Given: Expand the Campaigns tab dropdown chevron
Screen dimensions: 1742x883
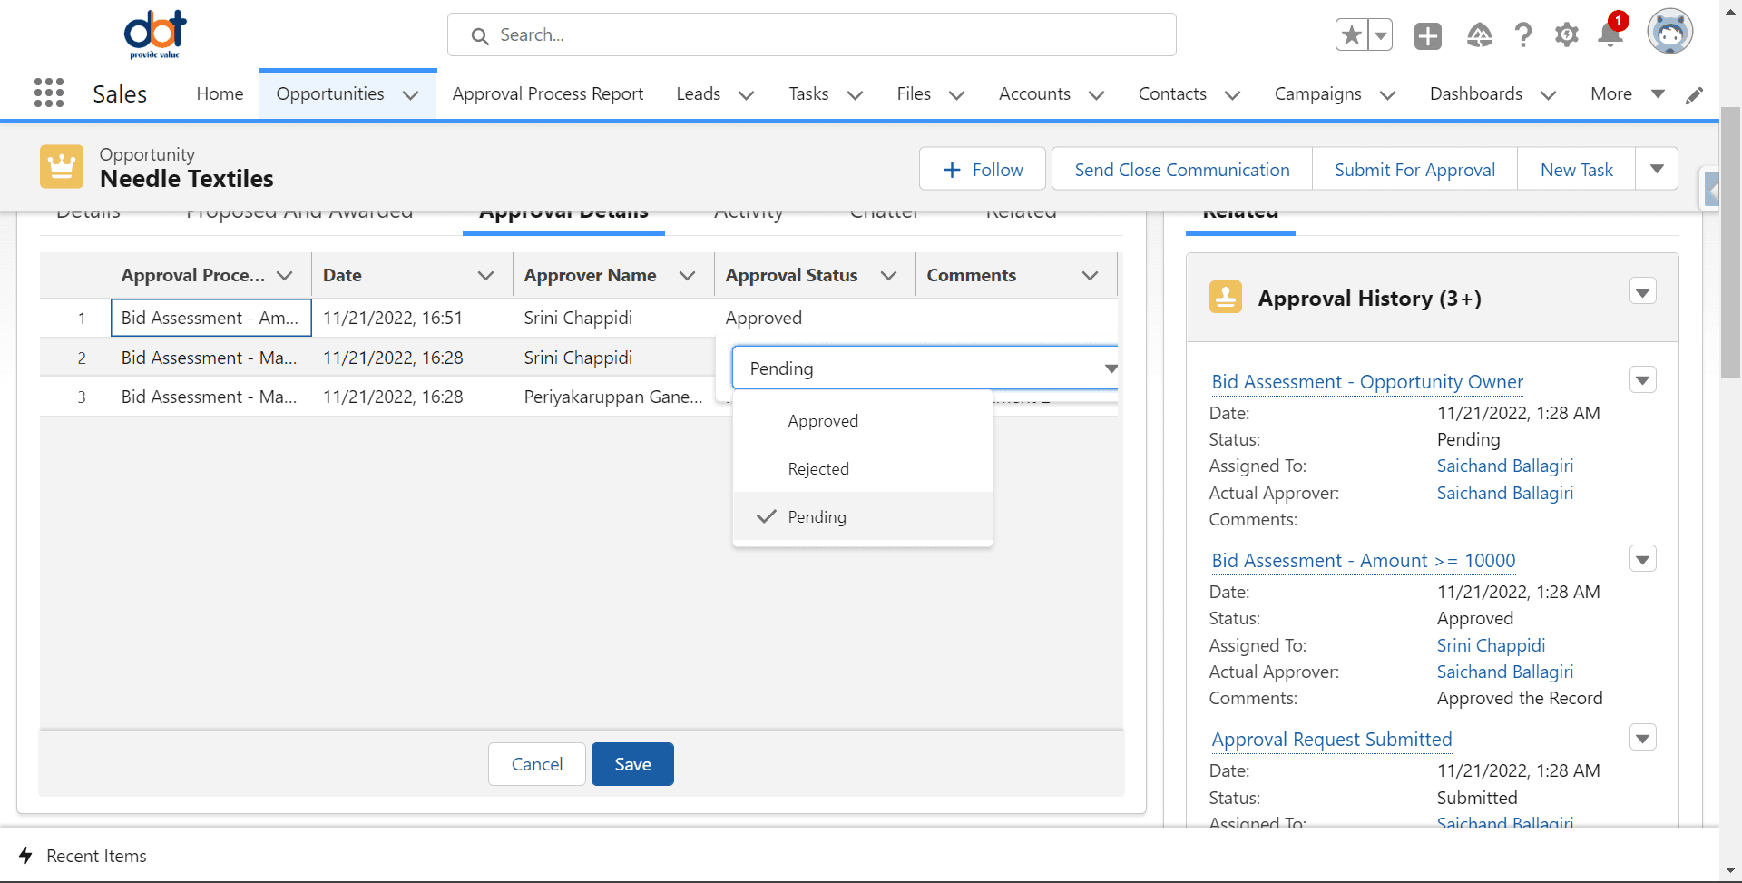Looking at the screenshot, I should (1388, 95).
